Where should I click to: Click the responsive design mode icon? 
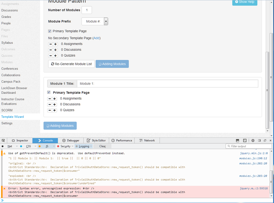(x=245, y=141)
